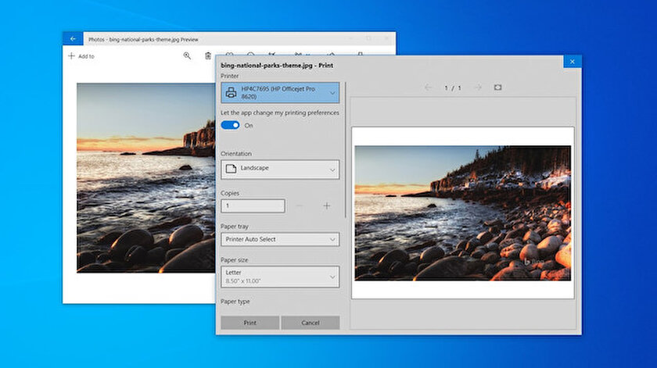Click 'Add to' in the Photos toolbar
The image size is (657, 368).
pyautogui.click(x=81, y=56)
